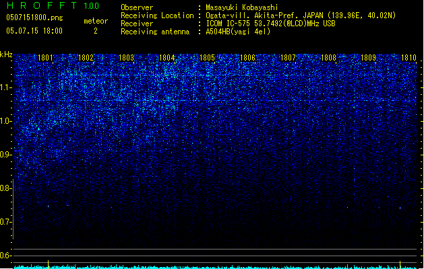Click the date stamp 05.07.15 18:00
This screenshot has height=269, width=424.
pyautogui.click(x=34, y=31)
